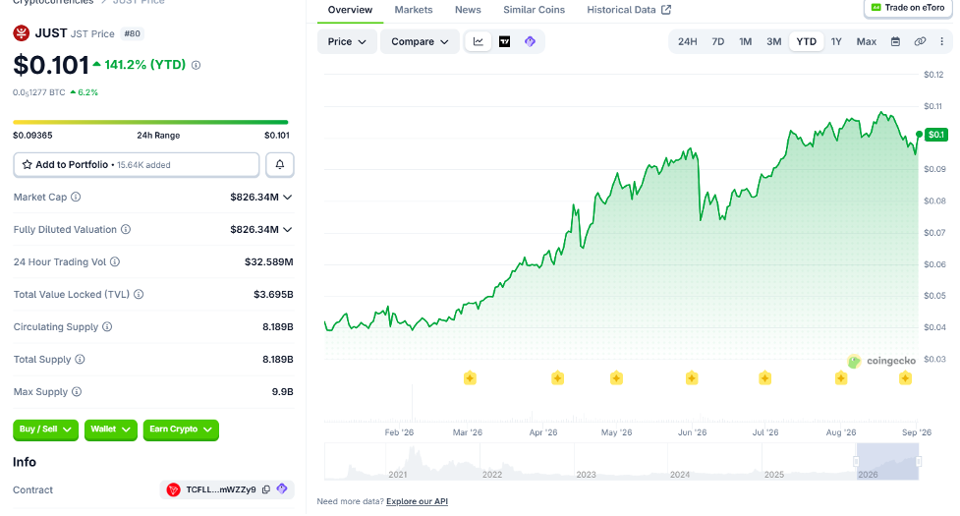This screenshot has height=516, width=960.
Task: Click the #80 rank badge
Action: (133, 33)
